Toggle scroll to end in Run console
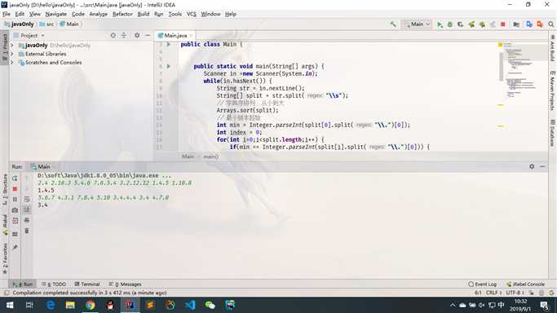Screen dimensions: 557x313 tap(27, 210)
